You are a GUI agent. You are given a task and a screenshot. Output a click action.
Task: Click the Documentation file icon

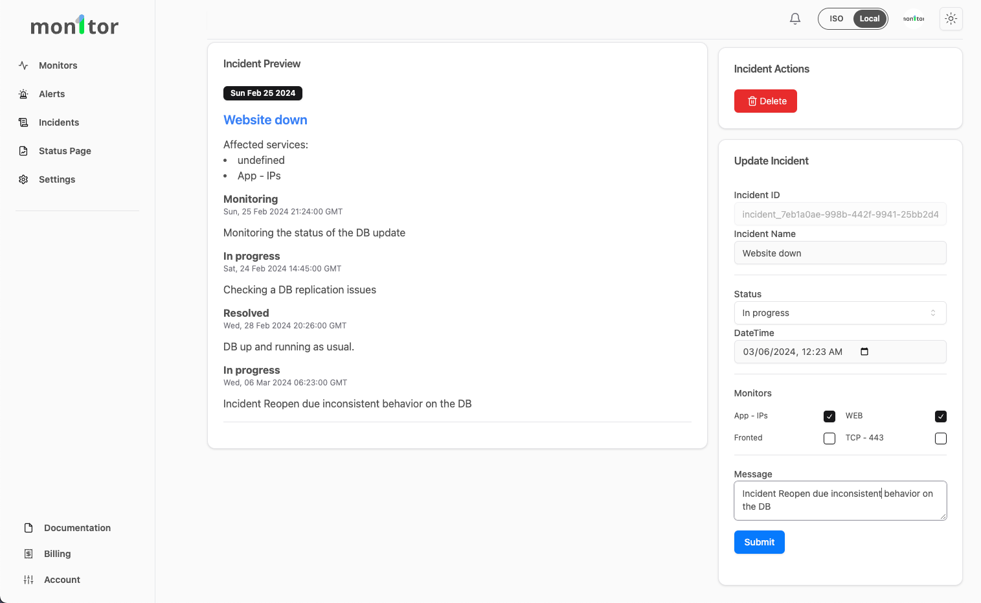[28, 528]
